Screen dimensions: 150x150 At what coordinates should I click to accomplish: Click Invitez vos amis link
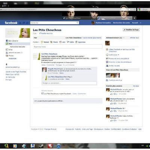point(114,66)
